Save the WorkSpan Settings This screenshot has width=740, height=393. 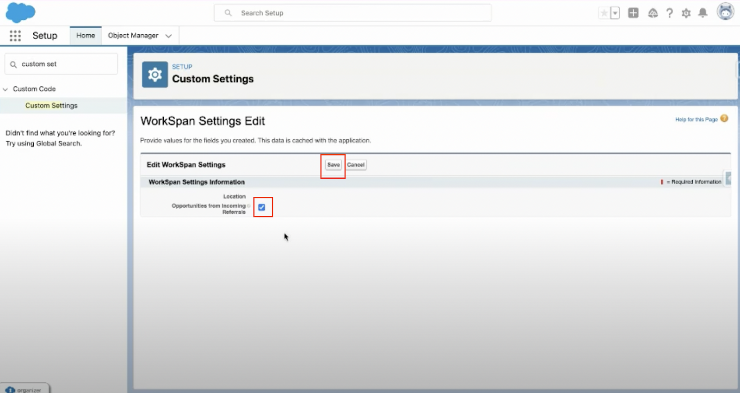[x=333, y=165]
